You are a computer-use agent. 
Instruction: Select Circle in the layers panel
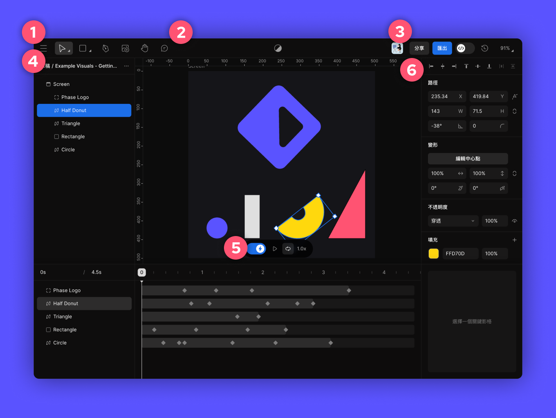[x=84, y=149]
